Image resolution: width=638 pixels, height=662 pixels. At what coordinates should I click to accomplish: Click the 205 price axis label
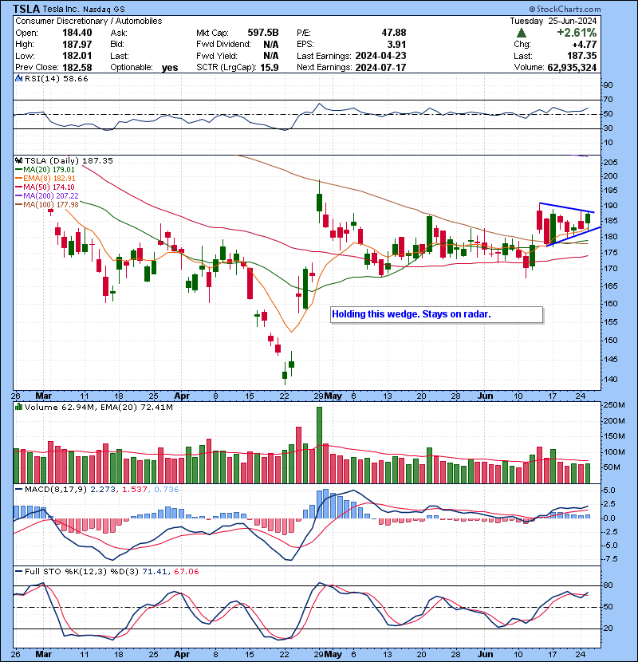pyautogui.click(x=611, y=162)
